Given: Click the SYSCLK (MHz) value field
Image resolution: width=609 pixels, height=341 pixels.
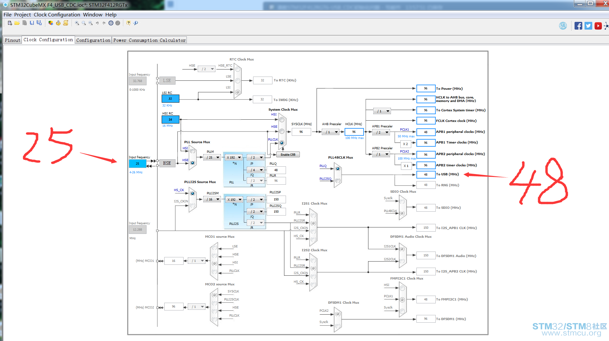Looking at the screenshot, I should [x=301, y=132].
